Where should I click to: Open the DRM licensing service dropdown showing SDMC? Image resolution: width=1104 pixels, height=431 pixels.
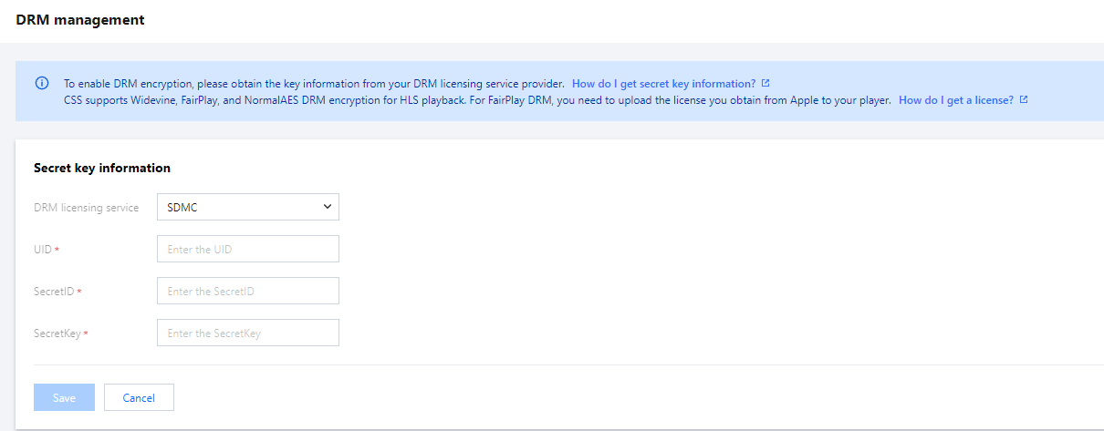pos(247,207)
